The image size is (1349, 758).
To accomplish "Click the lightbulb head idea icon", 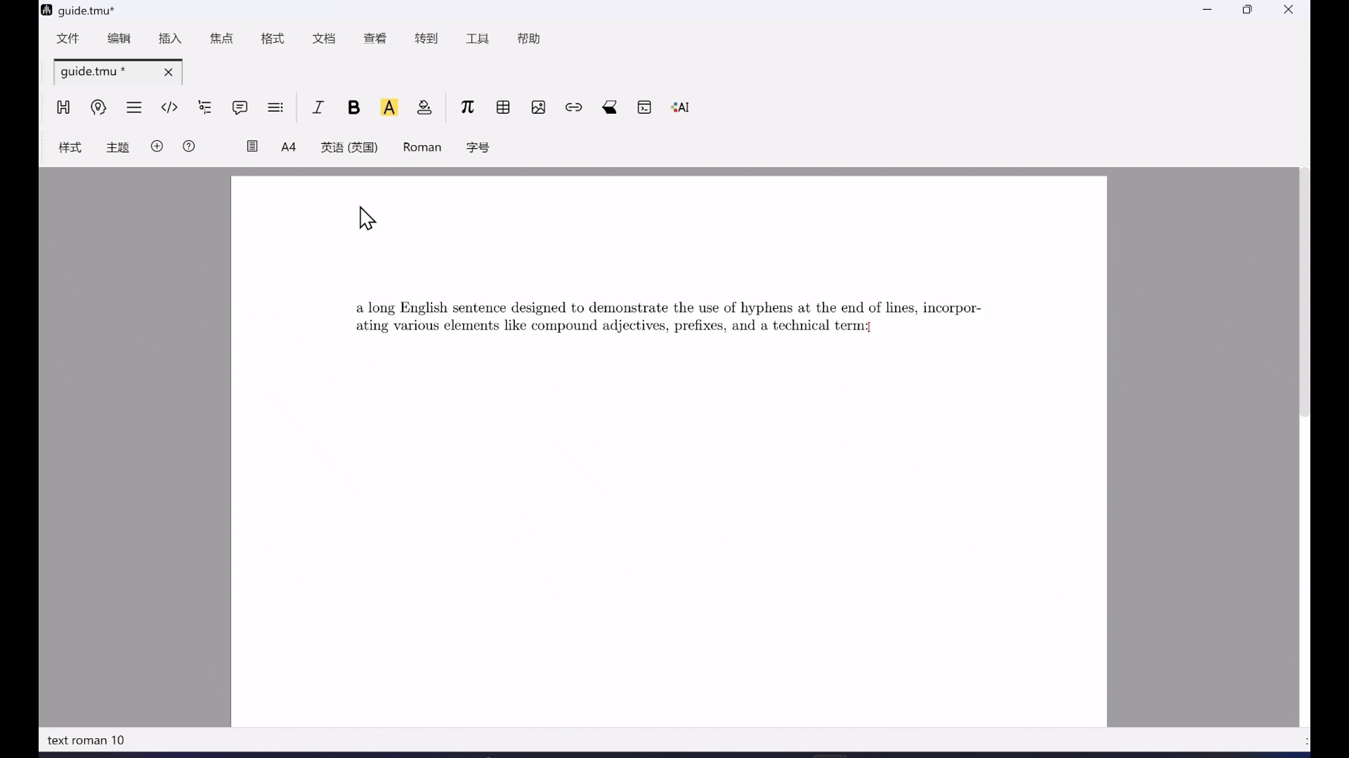I will pyautogui.click(x=98, y=107).
